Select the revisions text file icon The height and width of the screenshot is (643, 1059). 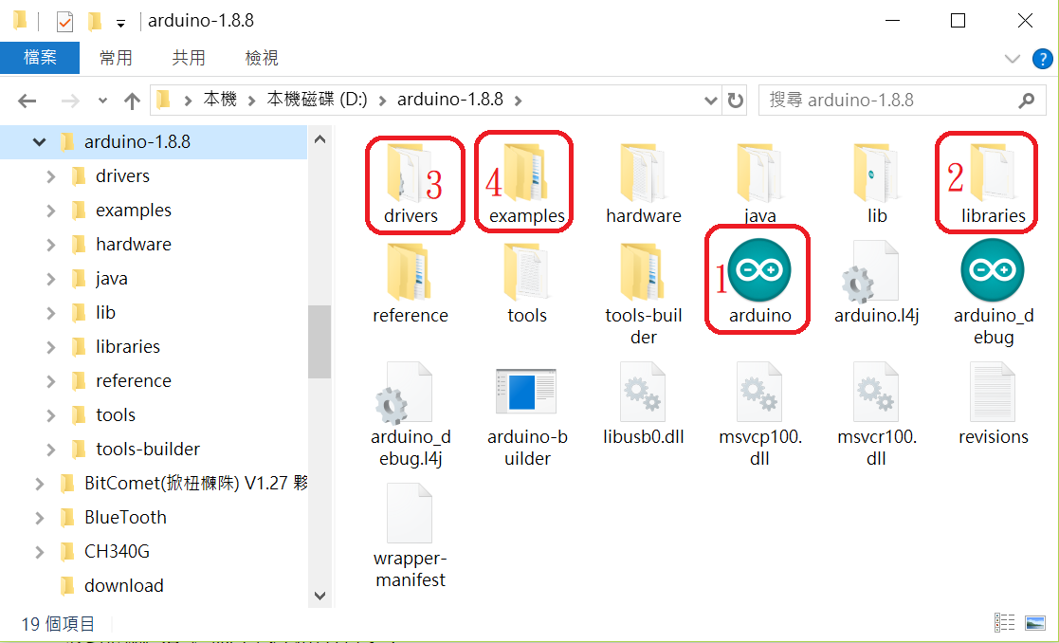[993, 393]
